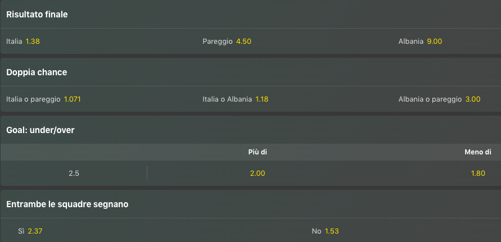Pick Pareggio at 4.50

point(243,42)
